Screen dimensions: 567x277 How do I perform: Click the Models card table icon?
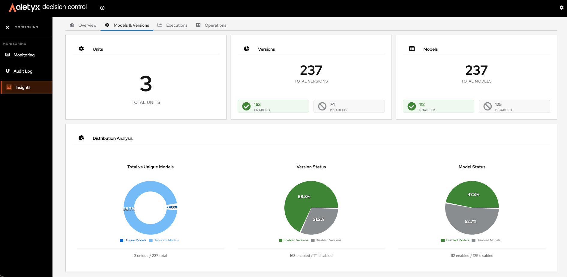[412, 49]
